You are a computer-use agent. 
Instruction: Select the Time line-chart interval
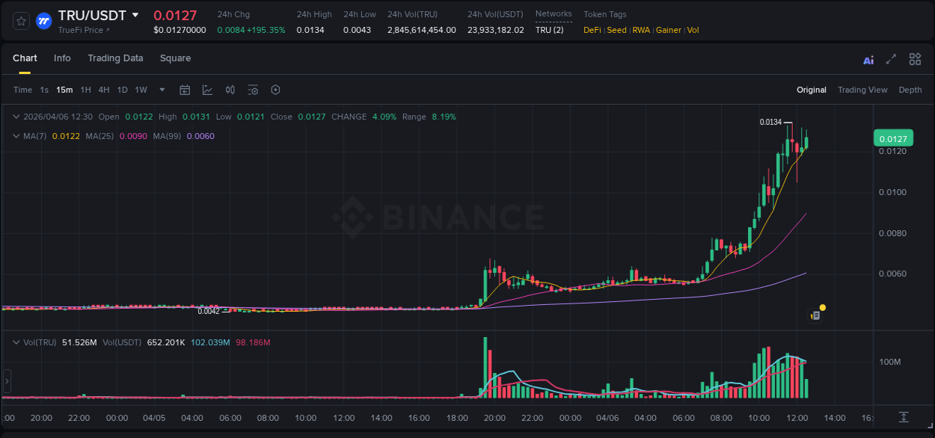[x=23, y=90]
